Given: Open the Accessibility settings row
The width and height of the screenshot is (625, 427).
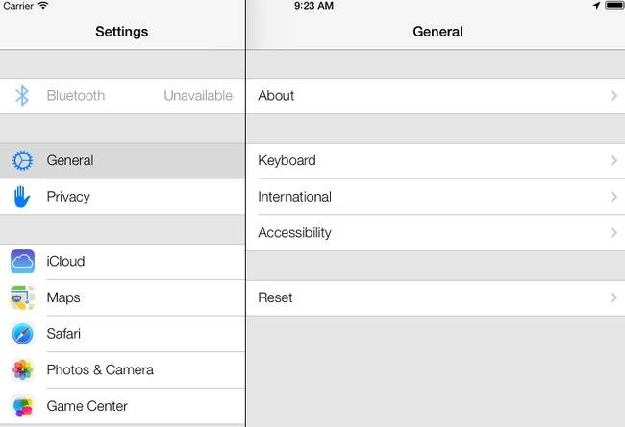Looking at the screenshot, I should point(436,233).
